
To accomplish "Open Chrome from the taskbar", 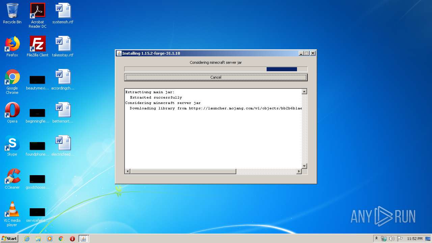I will click(61, 239).
